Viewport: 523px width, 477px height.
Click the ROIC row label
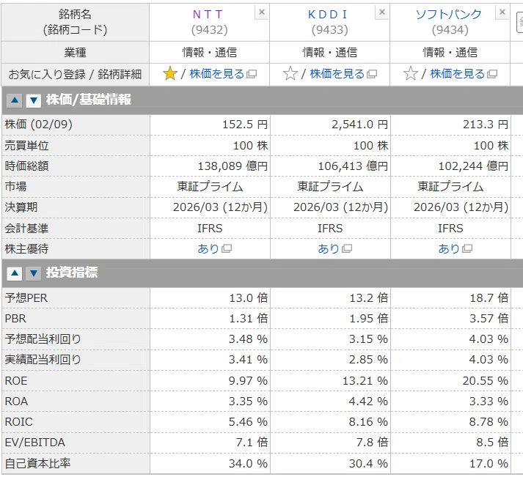[18, 422]
